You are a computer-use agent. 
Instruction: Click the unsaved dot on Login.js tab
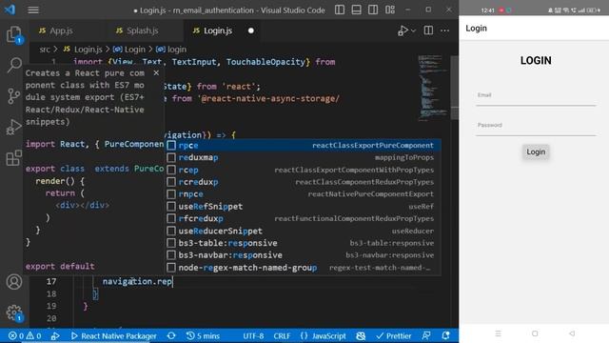point(251,30)
